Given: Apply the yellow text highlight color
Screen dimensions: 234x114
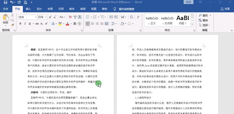Looking at the screenshot, I should (60, 24).
